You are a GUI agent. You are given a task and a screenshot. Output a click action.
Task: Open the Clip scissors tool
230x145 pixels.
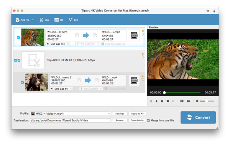pos(44,20)
